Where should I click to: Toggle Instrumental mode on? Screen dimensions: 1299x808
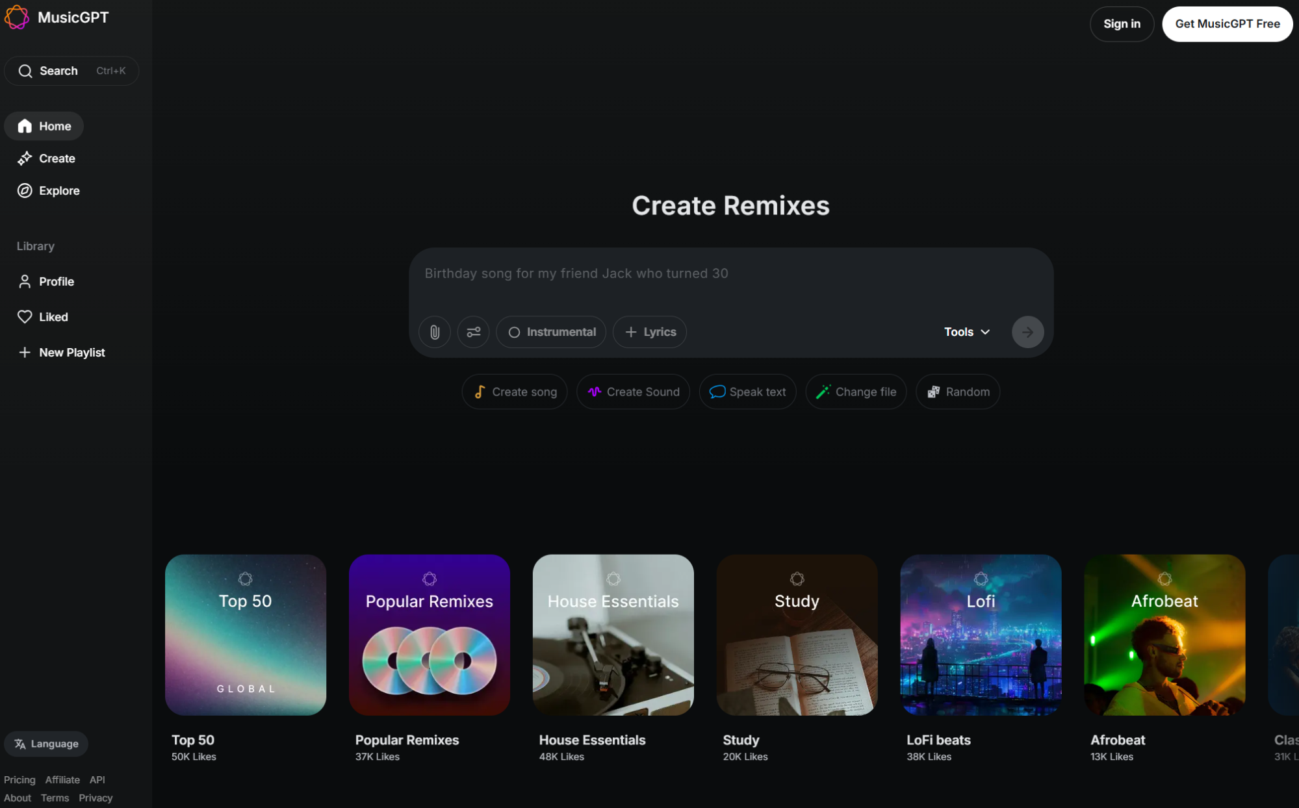pyautogui.click(x=550, y=332)
